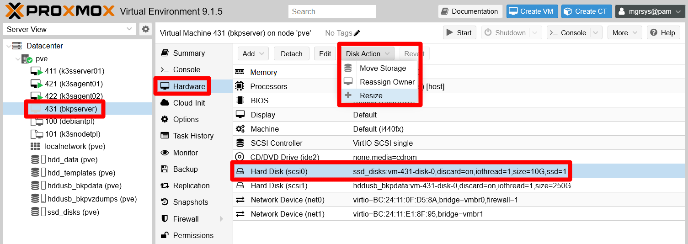This screenshot has width=688, height=244.
Task: Click the hddusb_bkpvzdumps storage icon
Action: [35, 199]
